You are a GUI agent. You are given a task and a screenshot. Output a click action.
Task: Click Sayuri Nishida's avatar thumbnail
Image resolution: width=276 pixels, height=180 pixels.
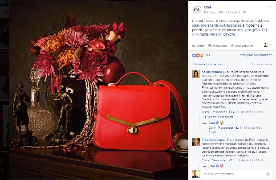[196, 74]
